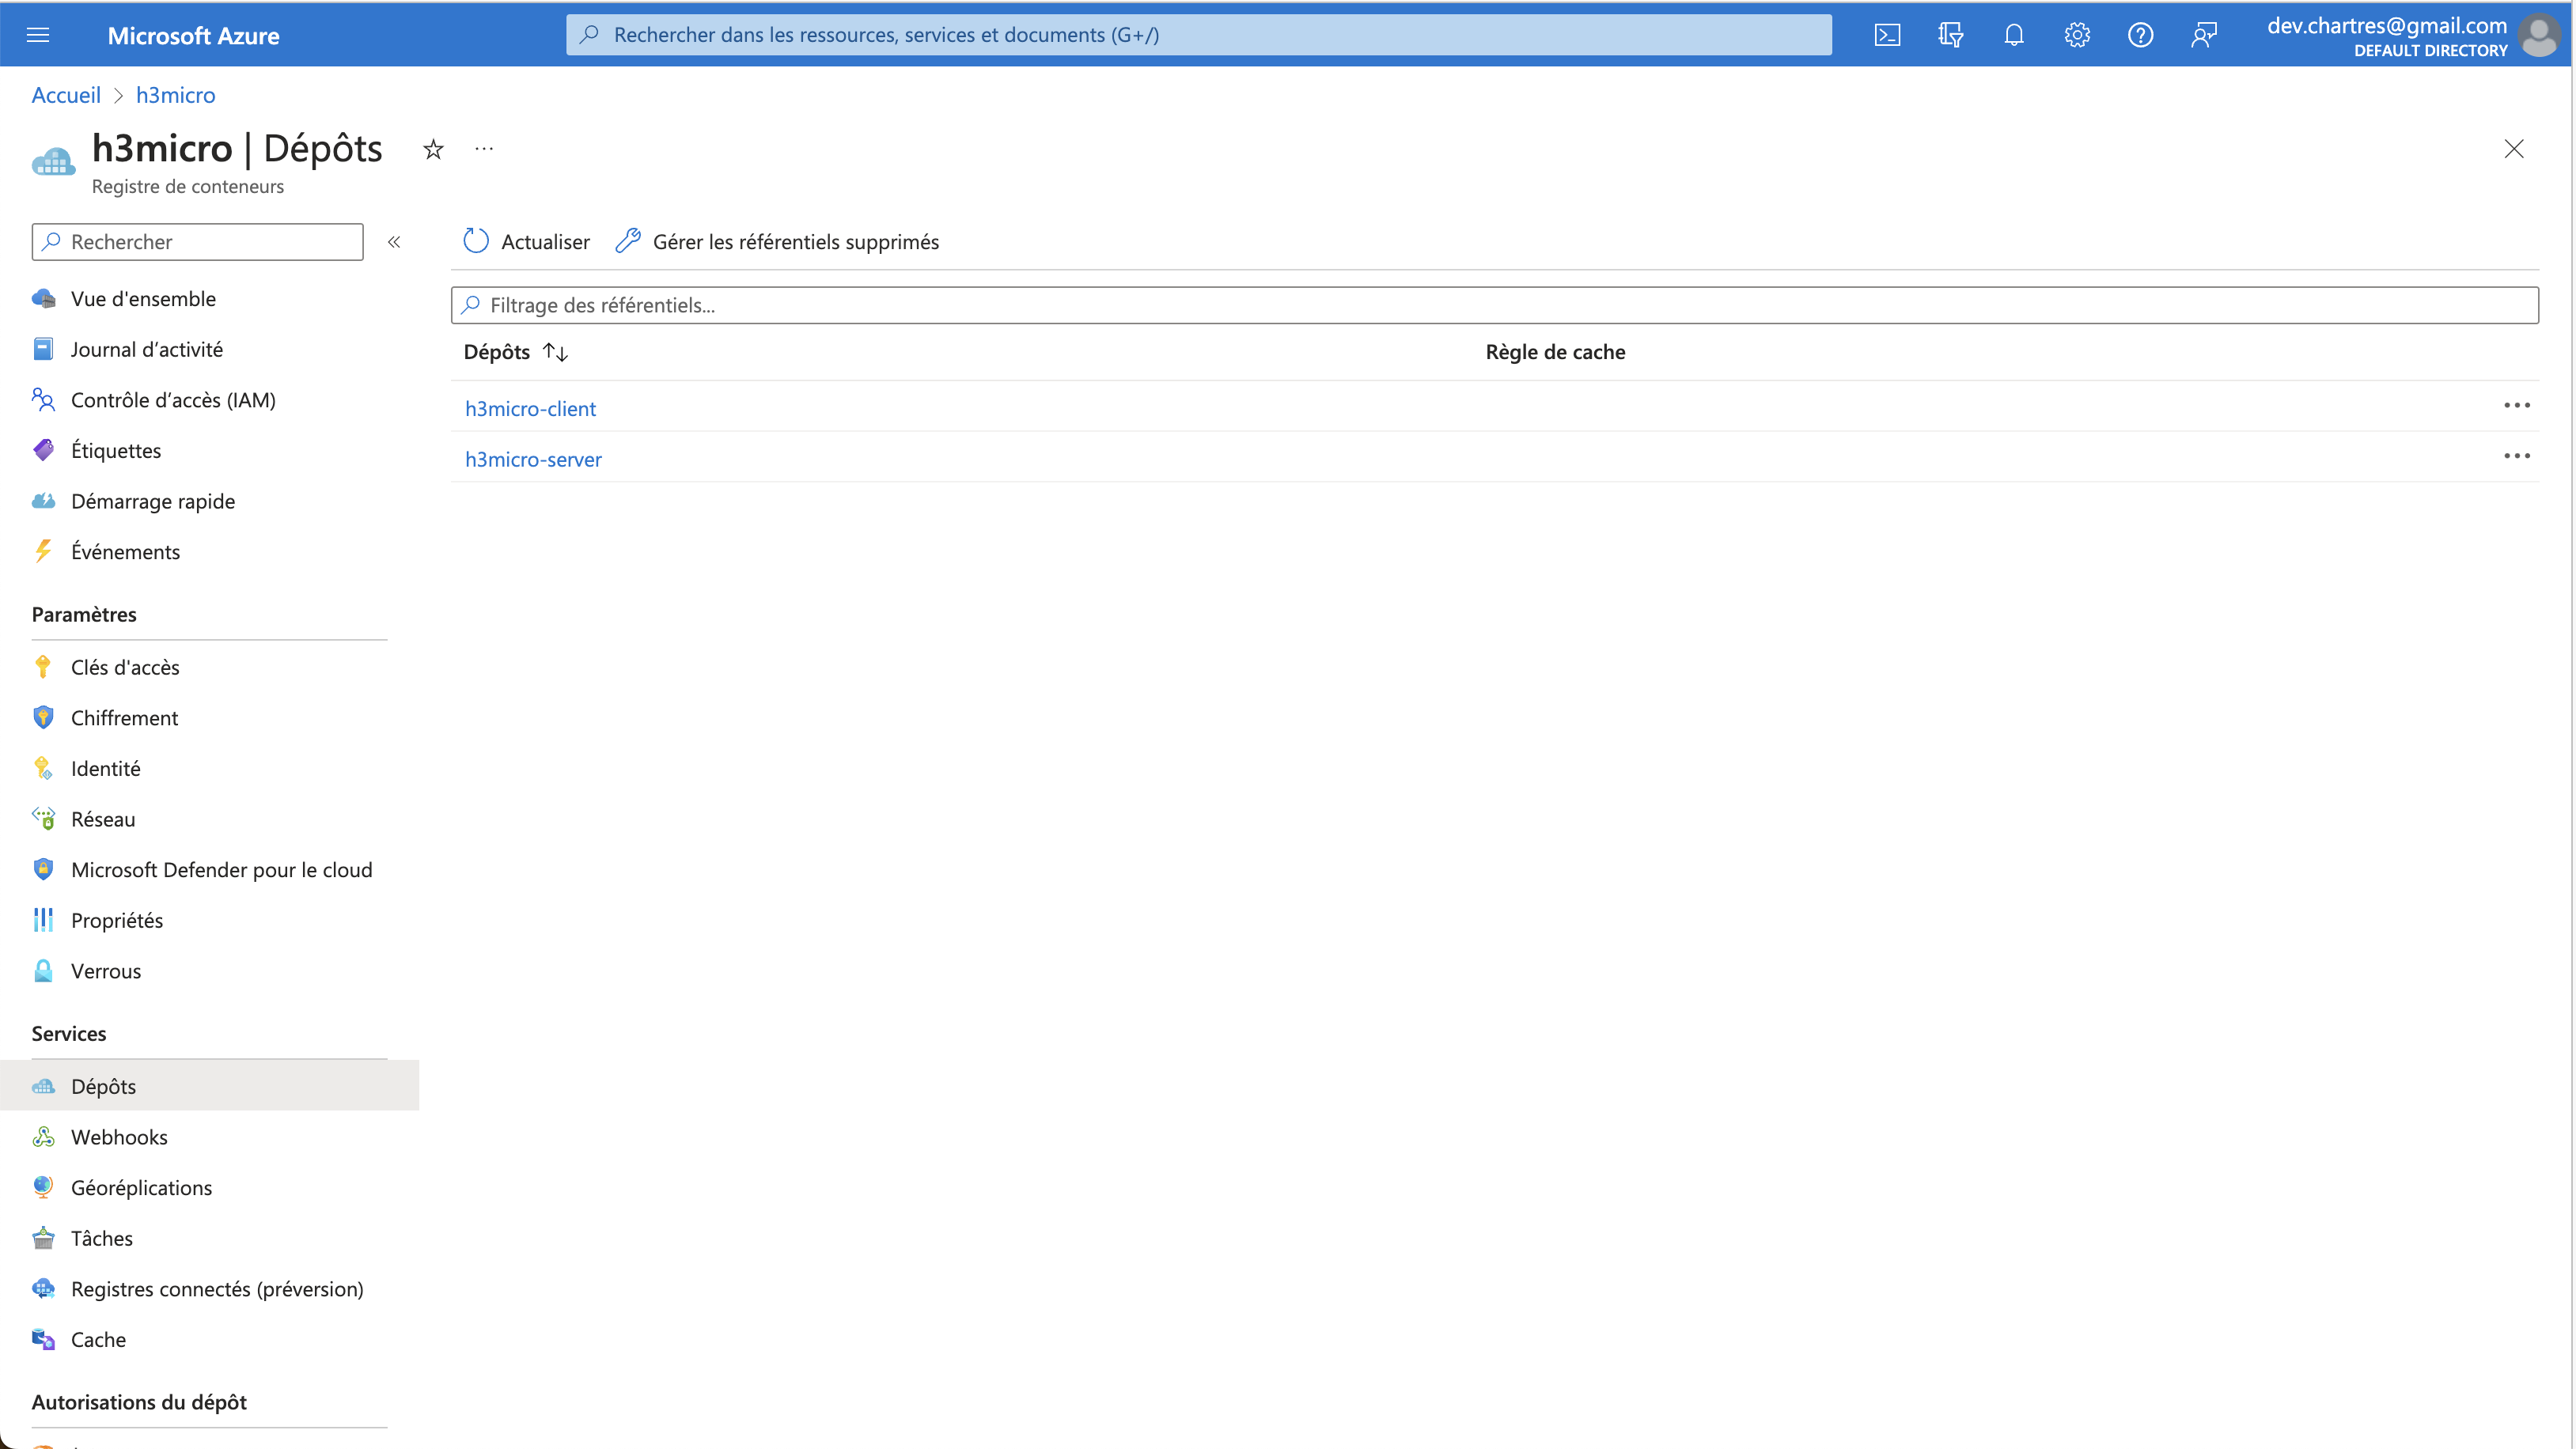Image resolution: width=2576 pixels, height=1449 pixels.
Task: Pin h3micro to favorites with star
Action: pos(433,149)
